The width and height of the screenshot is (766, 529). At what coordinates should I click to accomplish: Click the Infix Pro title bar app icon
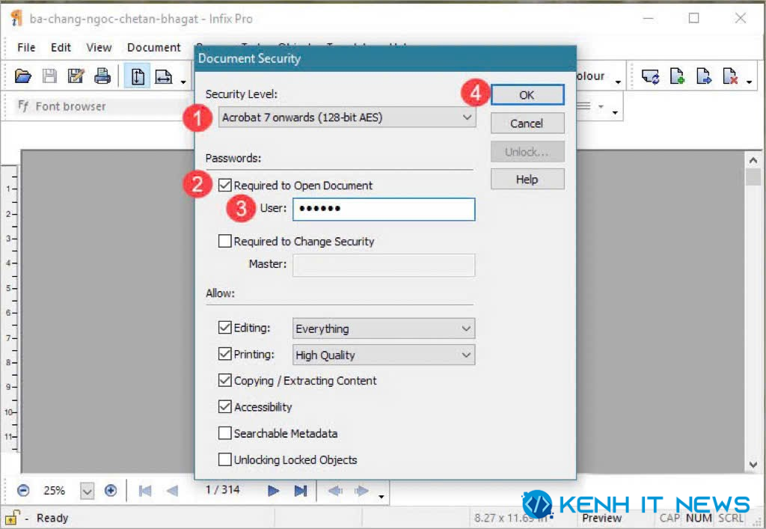coord(16,19)
